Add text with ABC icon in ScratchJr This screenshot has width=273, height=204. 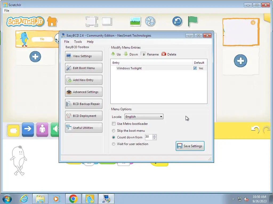[150, 21]
